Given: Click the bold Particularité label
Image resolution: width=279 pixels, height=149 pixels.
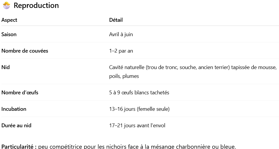Looking at the screenshot, I should pyautogui.click(x=19, y=146).
